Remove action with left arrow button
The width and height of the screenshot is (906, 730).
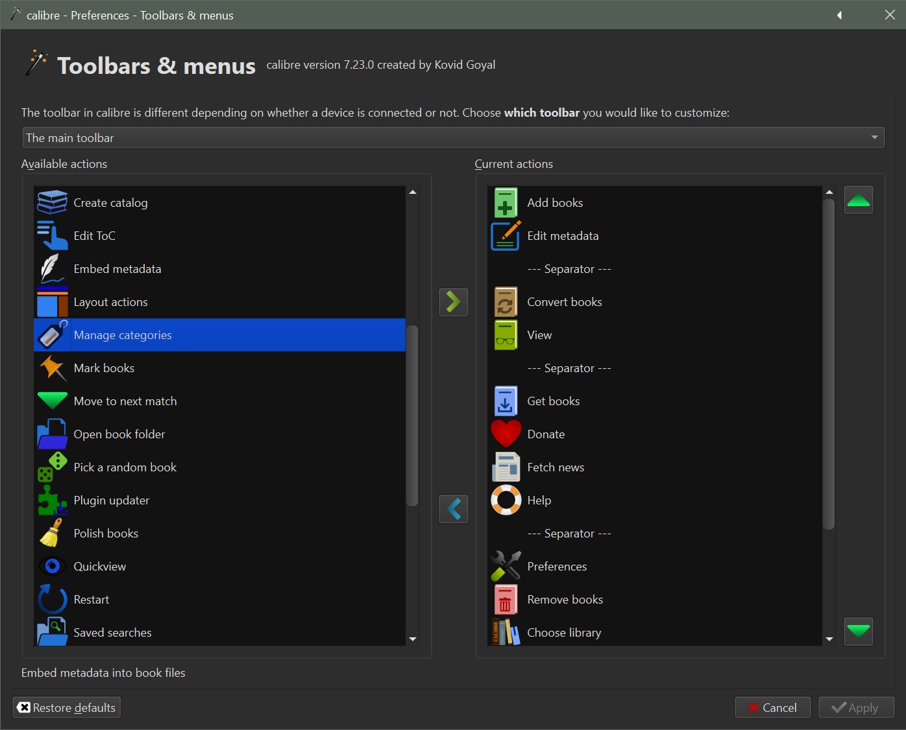pyautogui.click(x=454, y=509)
